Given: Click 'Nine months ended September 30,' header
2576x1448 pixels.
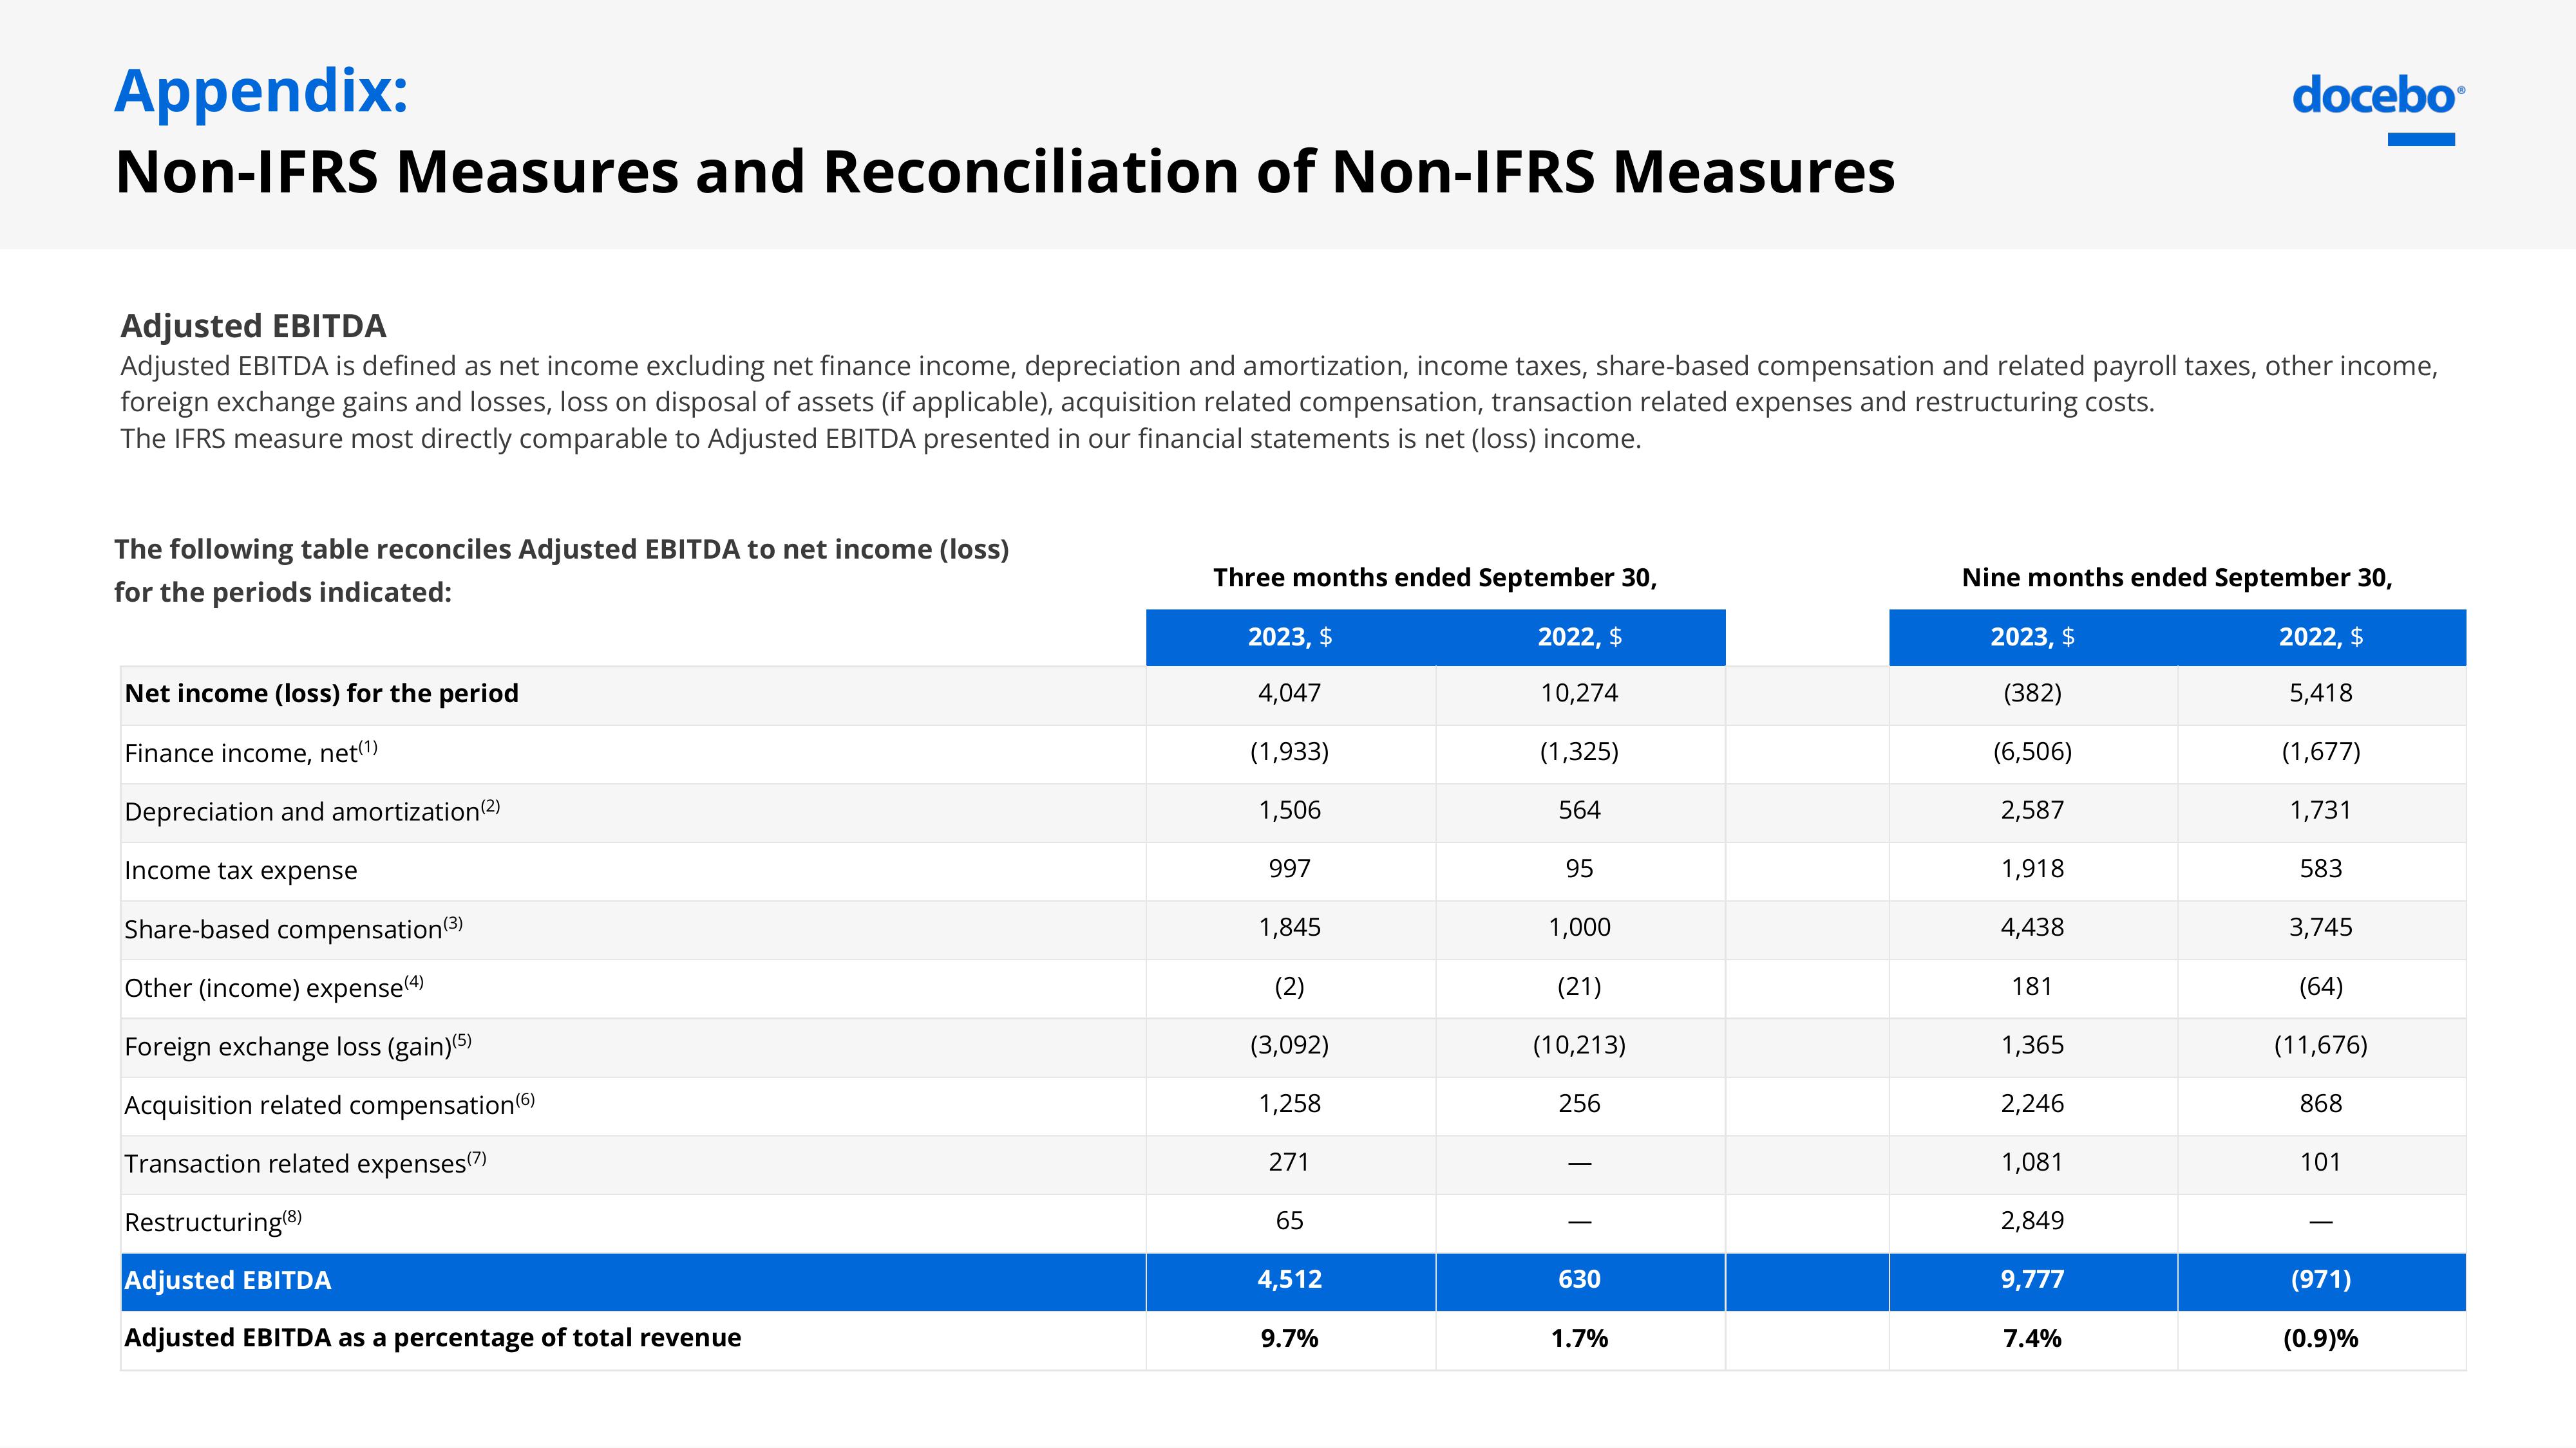Looking at the screenshot, I should 2177,578.
